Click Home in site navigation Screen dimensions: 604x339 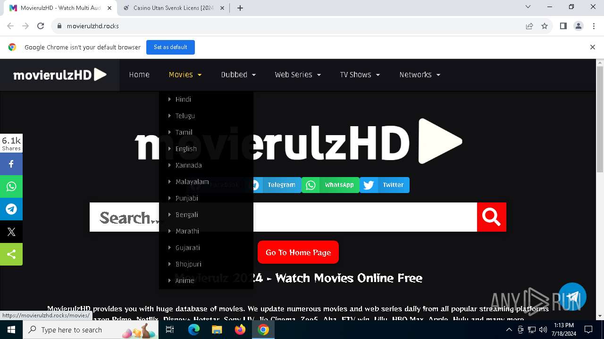coord(139,74)
